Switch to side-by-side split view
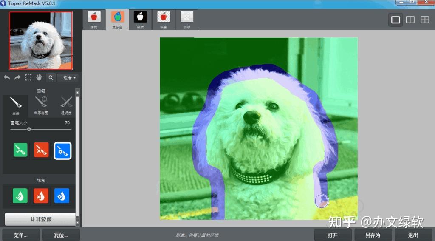Screen dimensions: 435x241 410,20
